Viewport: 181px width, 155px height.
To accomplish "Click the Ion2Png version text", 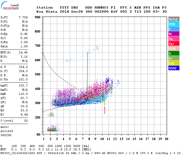I will tap(168, 153).
